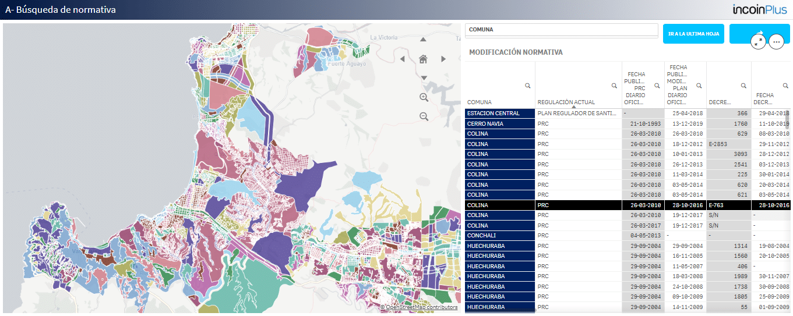
Task: Zoom in on the map
Action: click(424, 97)
